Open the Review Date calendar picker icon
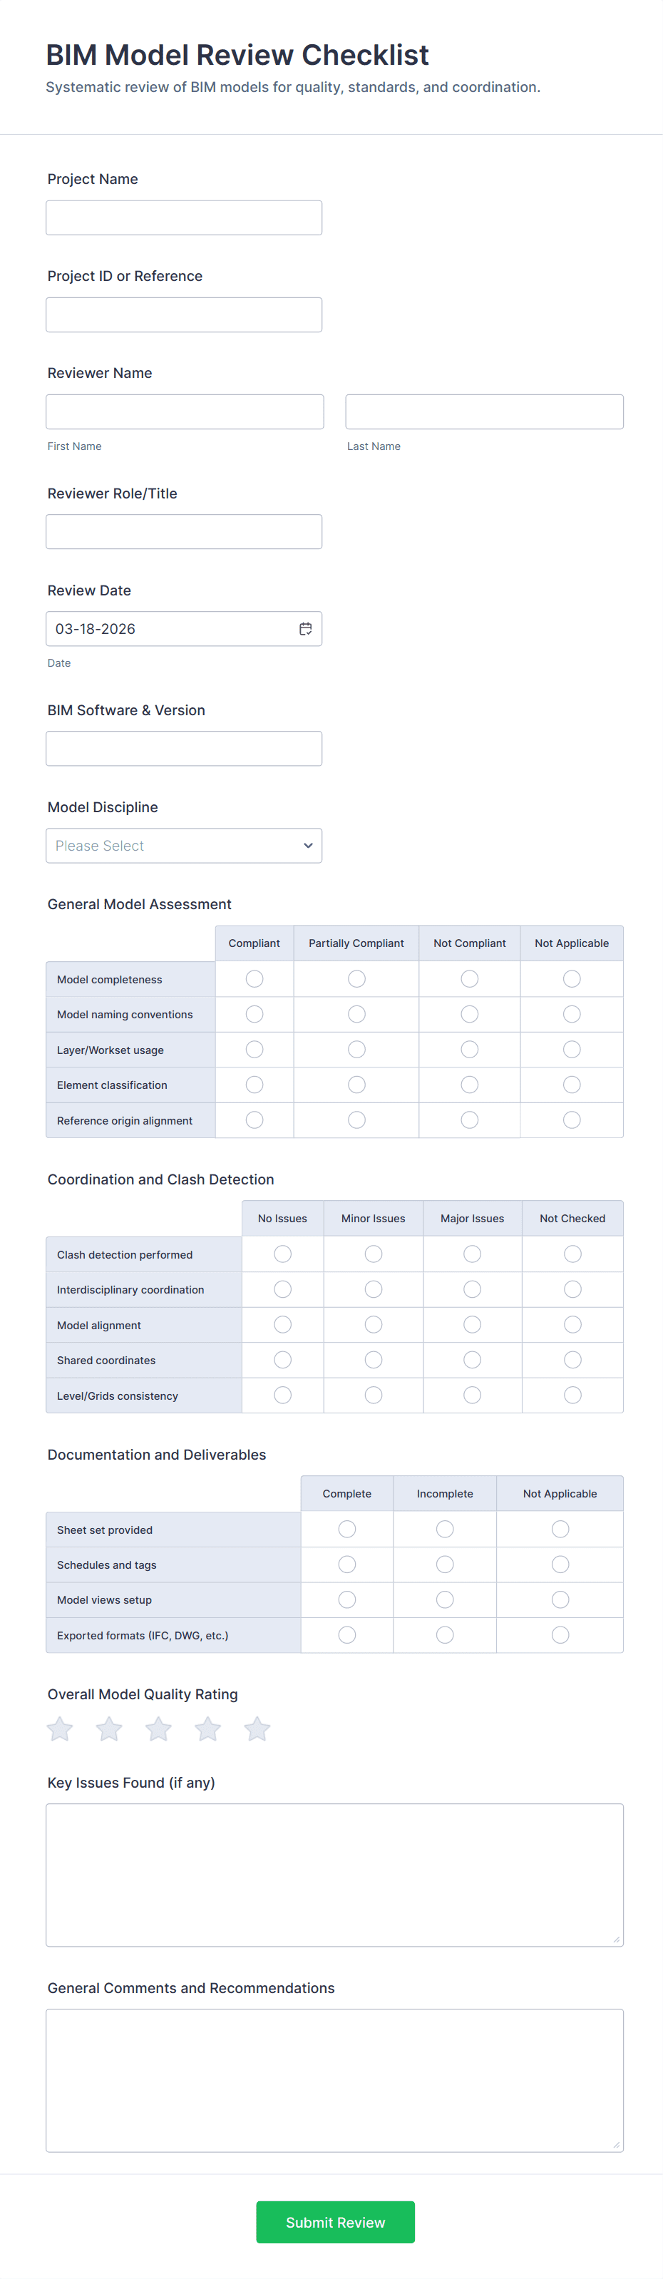Screen dimensions: 663x2279 pos(305,629)
